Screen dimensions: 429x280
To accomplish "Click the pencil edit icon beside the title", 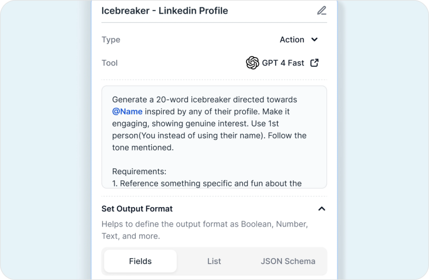I will [x=321, y=11].
